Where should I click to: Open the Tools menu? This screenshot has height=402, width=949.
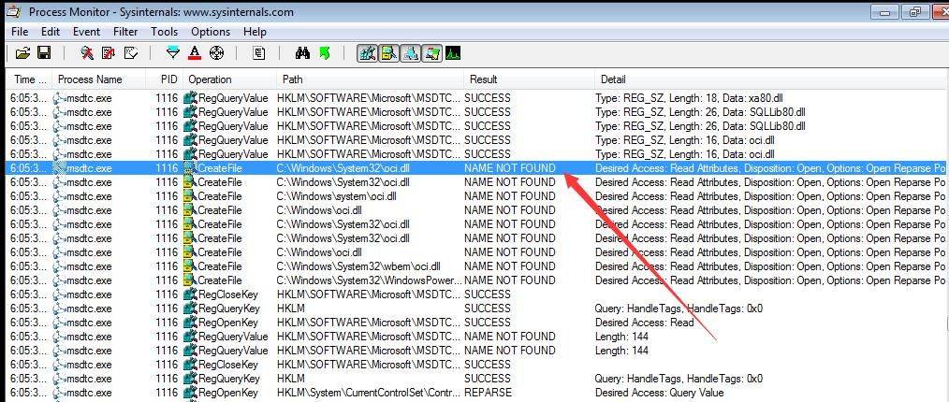click(x=164, y=32)
